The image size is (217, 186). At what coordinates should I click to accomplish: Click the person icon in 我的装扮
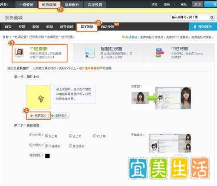pos(195,26)
